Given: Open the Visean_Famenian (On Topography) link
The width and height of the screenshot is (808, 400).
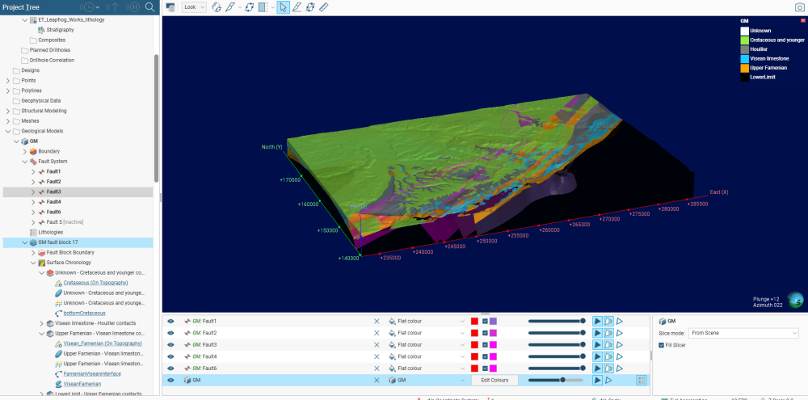Looking at the screenshot, I should pos(103,343).
